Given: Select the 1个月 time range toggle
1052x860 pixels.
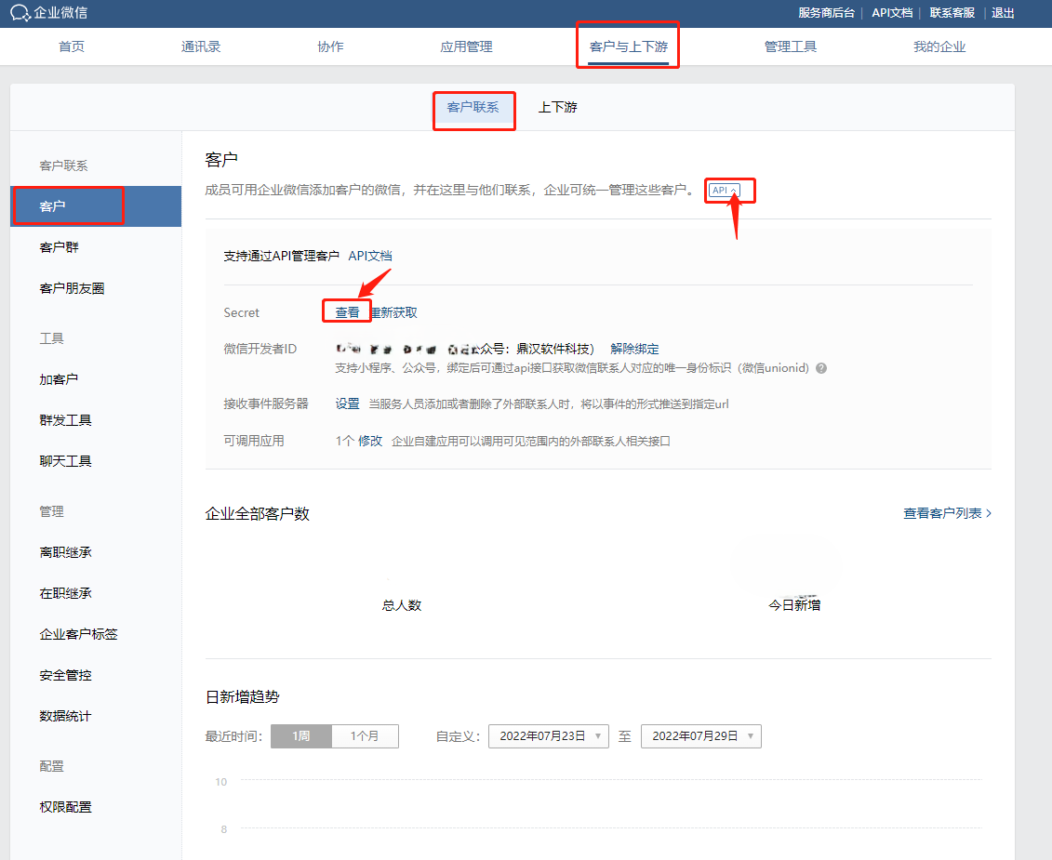Looking at the screenshot, I should point(365,736).
